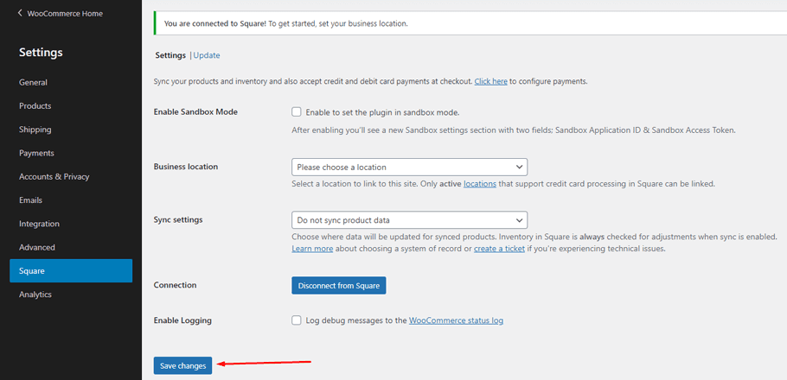787x380 pixels.
Task: Click the Enable Sandbox Mode label
Action: 195,111
